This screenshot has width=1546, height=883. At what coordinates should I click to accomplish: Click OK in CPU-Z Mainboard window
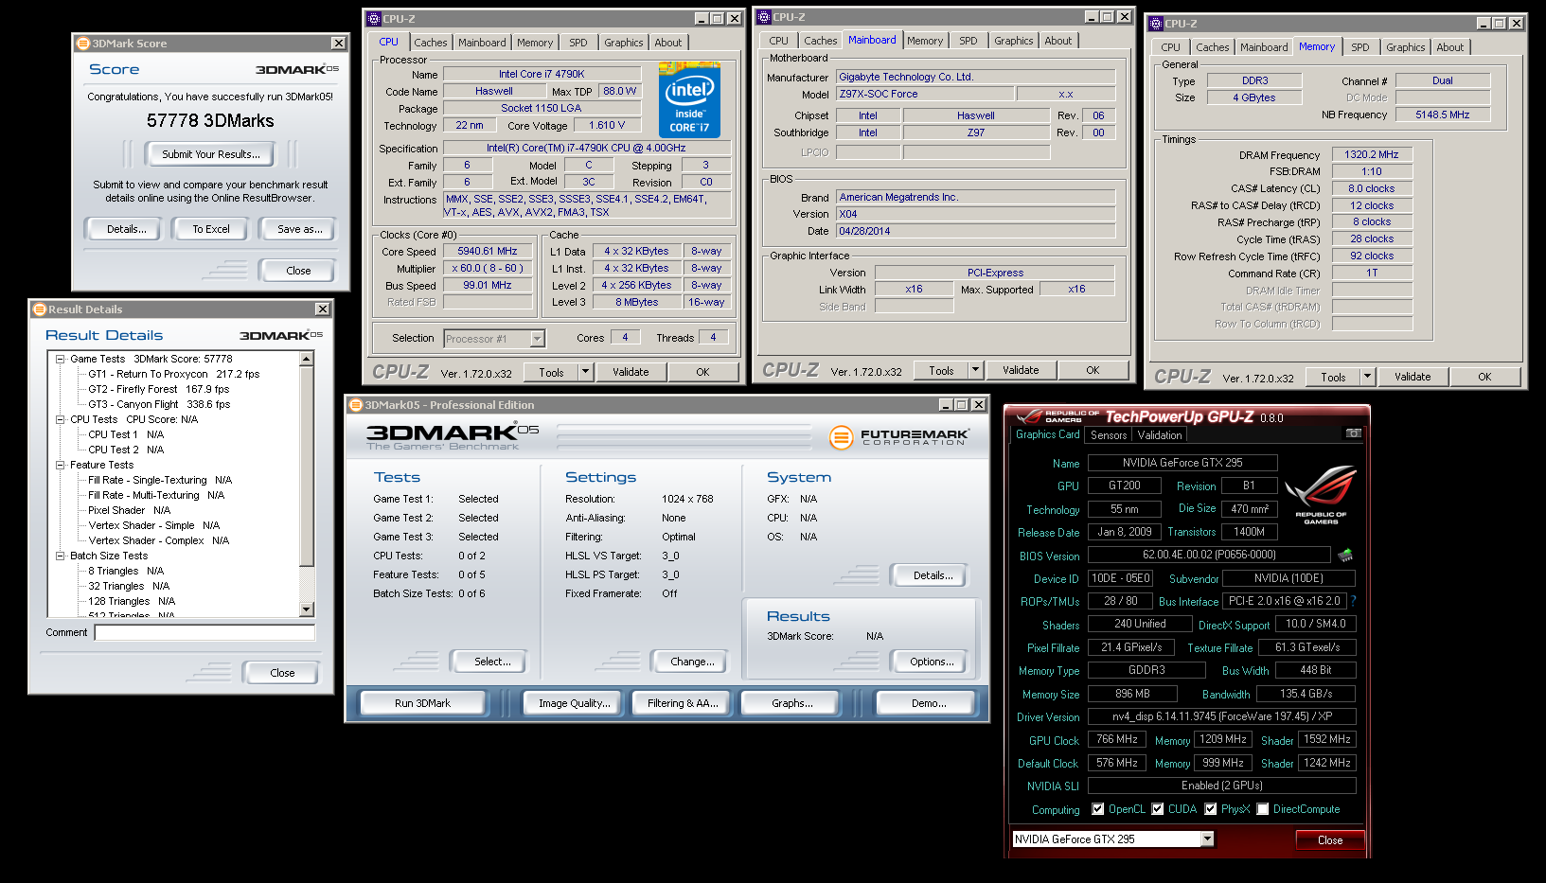point(1093,370)
